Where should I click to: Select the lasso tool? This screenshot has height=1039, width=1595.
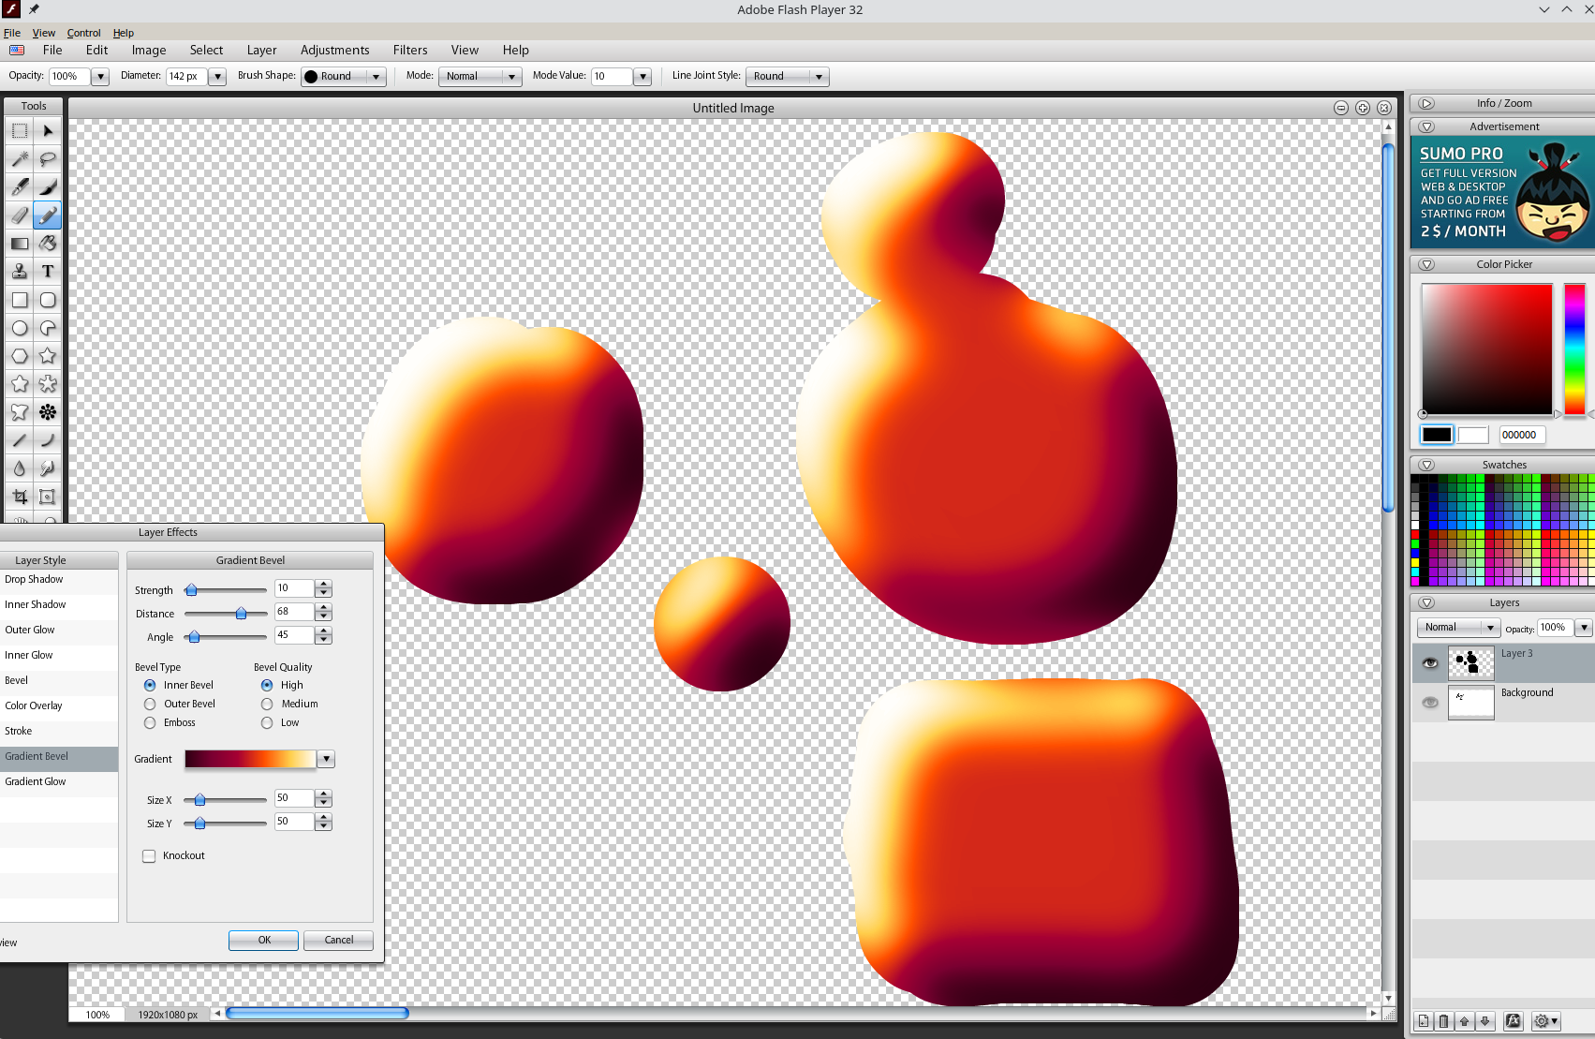tap(48, 159)
